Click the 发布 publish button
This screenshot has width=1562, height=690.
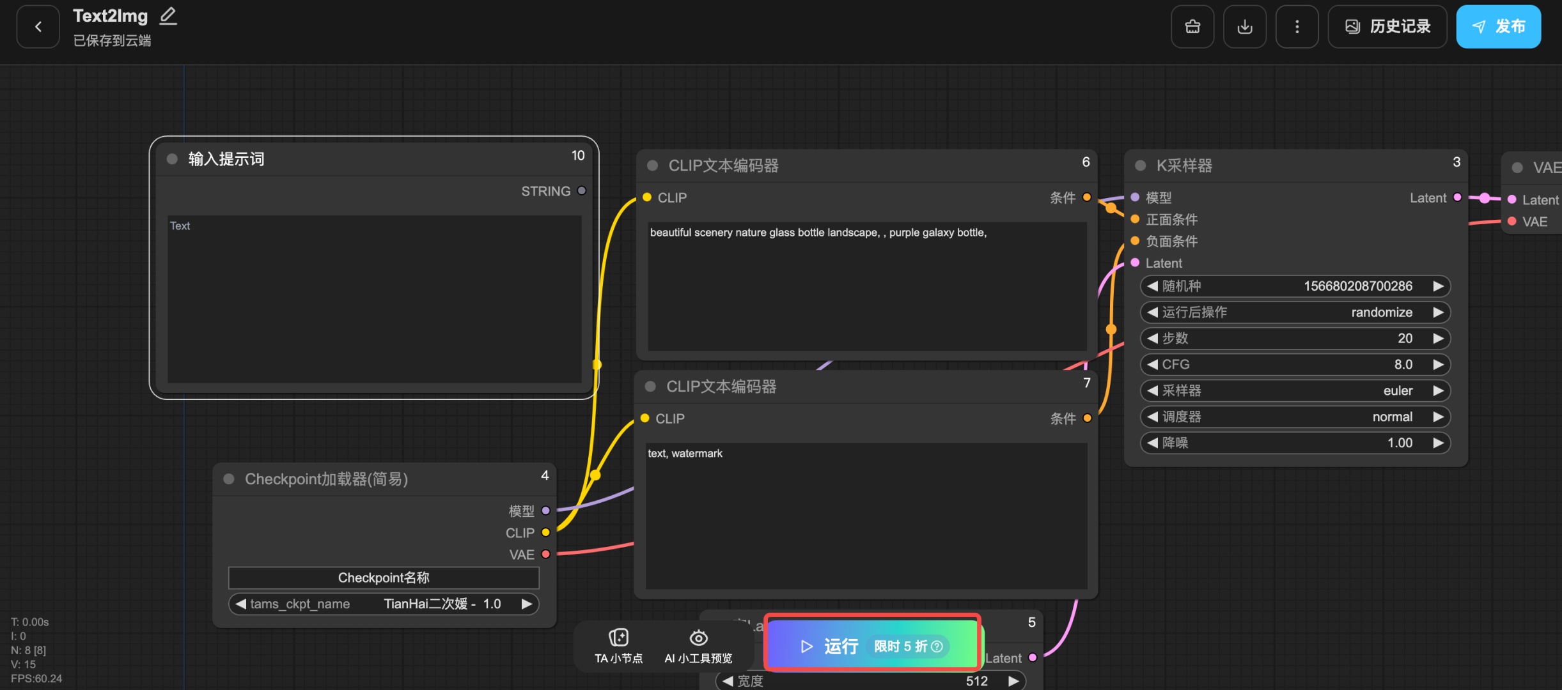[1498, 27]
